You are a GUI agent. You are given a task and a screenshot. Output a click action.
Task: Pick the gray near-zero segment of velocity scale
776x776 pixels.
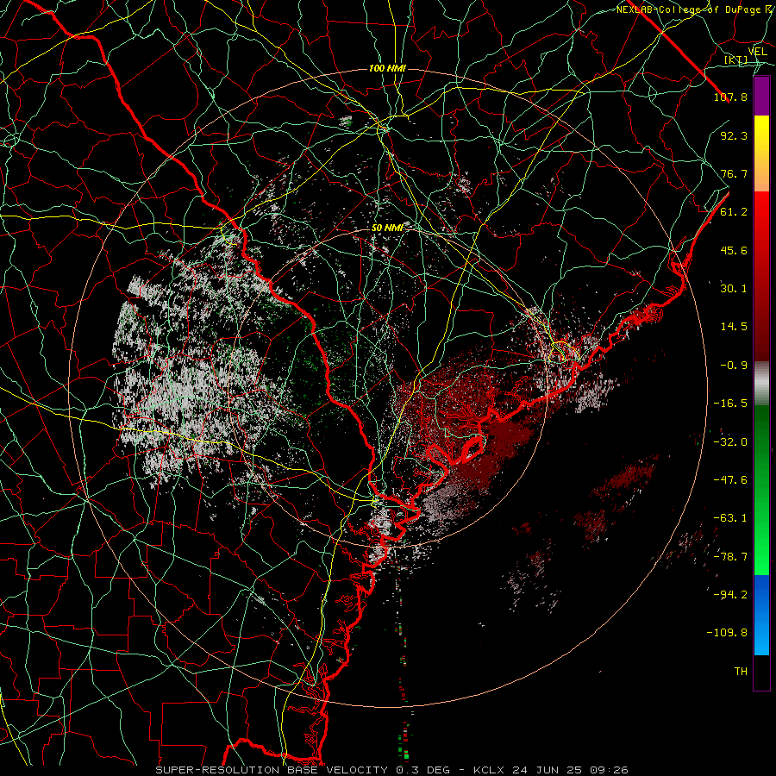(x=761, y=384)
